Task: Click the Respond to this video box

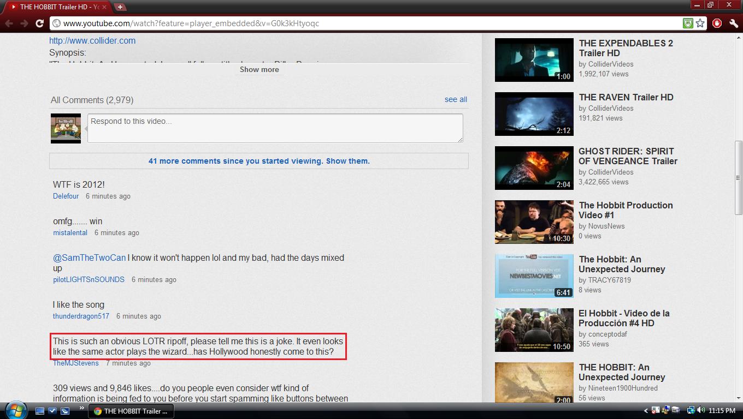Action: [275, 128]
